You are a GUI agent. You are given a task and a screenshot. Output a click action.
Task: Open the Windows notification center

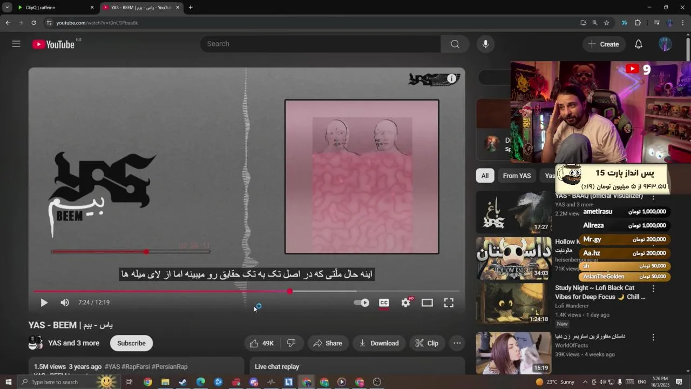pyautogui.click(x=680, y=382)
